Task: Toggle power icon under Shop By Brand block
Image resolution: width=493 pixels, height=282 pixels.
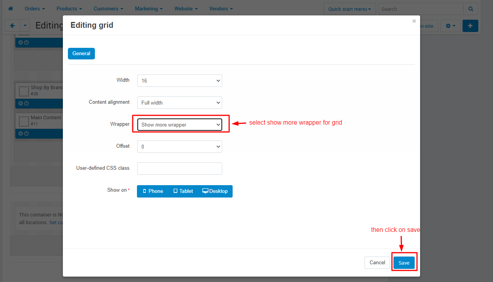Action: coord(26,103)
